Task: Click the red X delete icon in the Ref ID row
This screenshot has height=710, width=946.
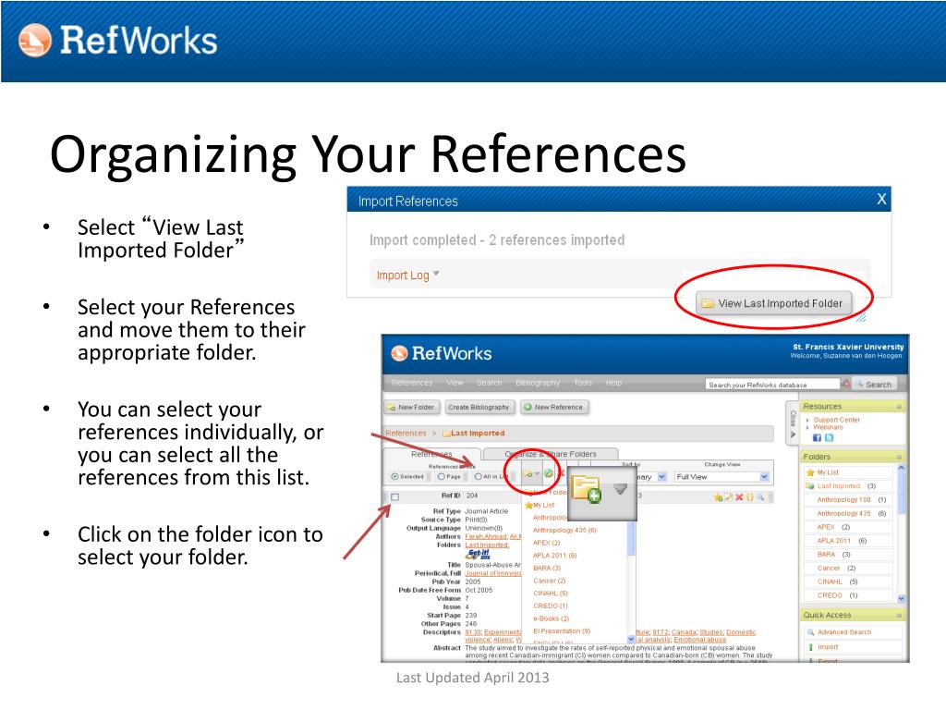Action: [x=739, y=497]
